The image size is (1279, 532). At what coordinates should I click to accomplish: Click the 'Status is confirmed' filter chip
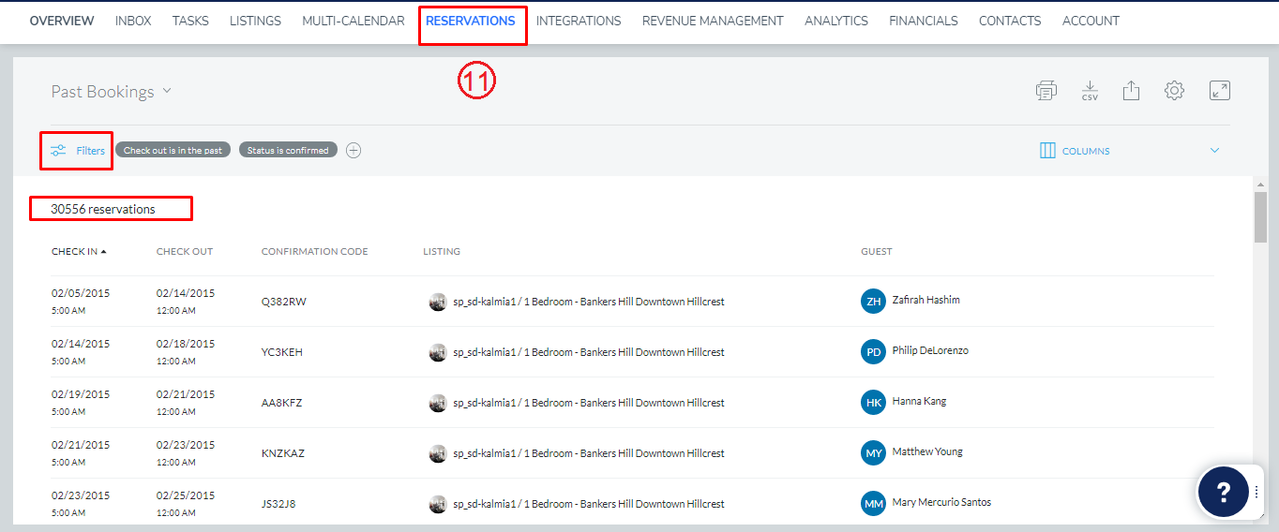tap(288, 150)
